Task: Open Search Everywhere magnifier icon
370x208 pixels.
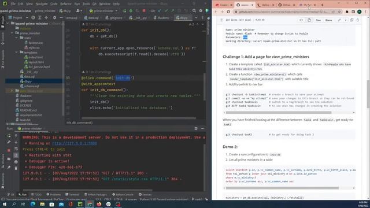Action: click(x=194, y=11)
